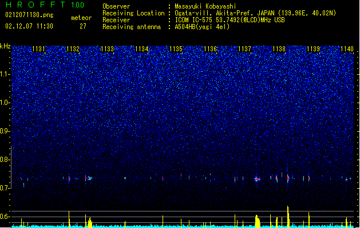
Task: Click the 0.6 kHz frequency label
Action: [5, 217]
